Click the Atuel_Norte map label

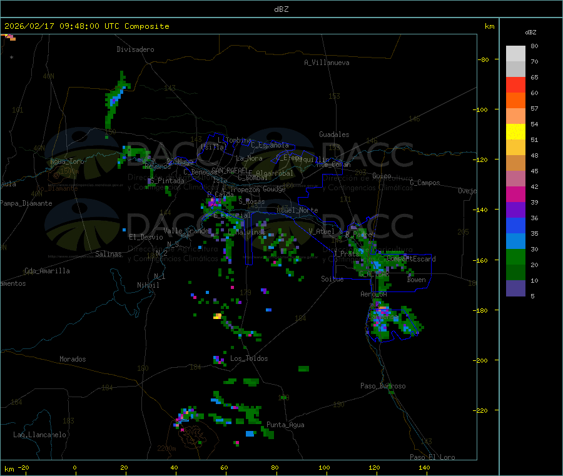tap(297, 210)
